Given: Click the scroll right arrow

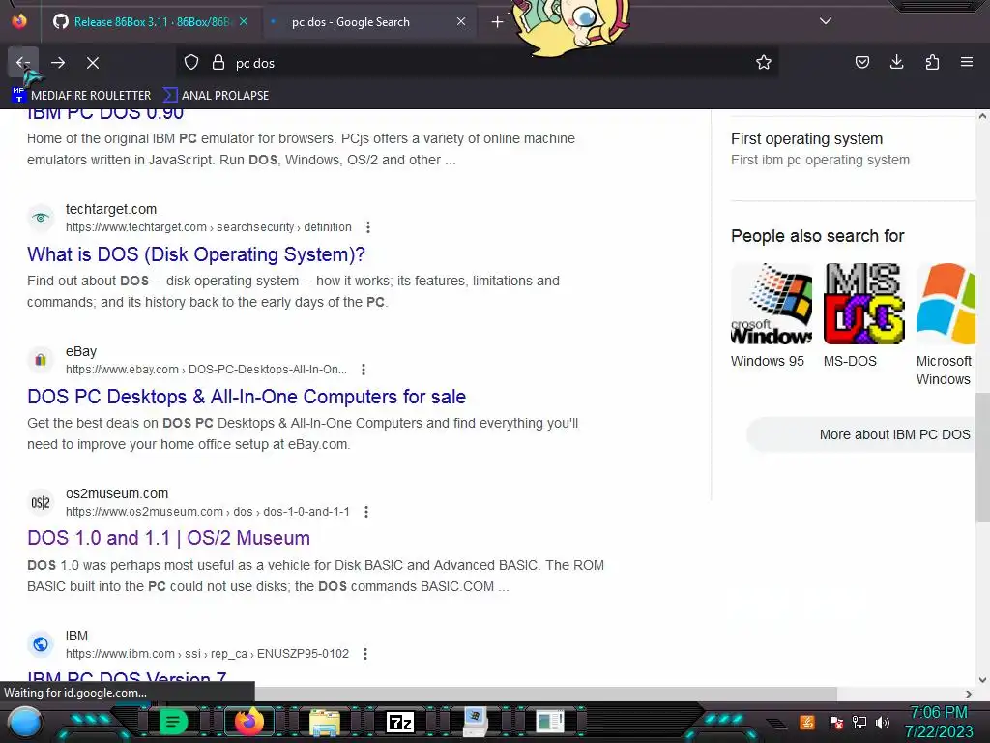Looking at the screenshot, I should [x=969, y=694].
